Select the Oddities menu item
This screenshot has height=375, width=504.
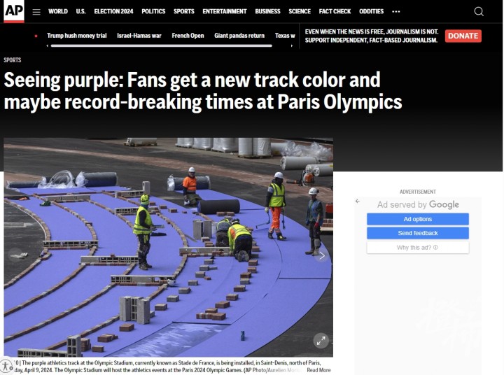point(371,12)
